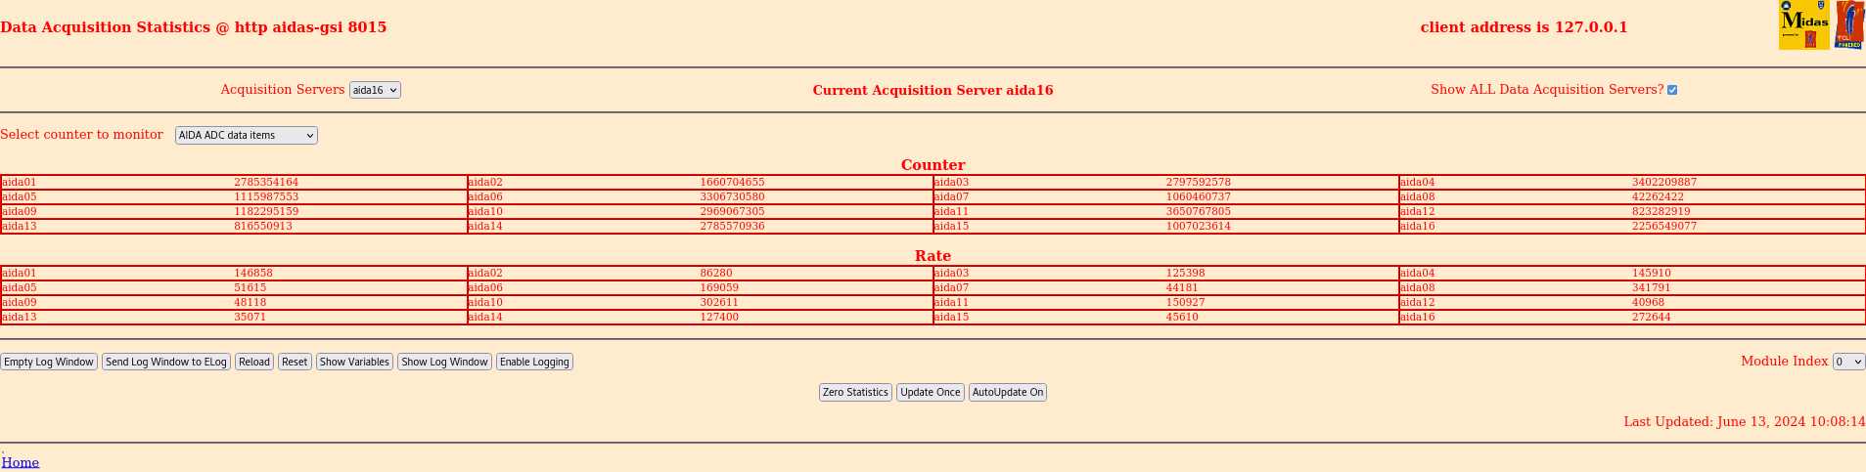Click Current Acquisition Server aida16 text
Screen dimensions: 1866x472
(933, 90)
